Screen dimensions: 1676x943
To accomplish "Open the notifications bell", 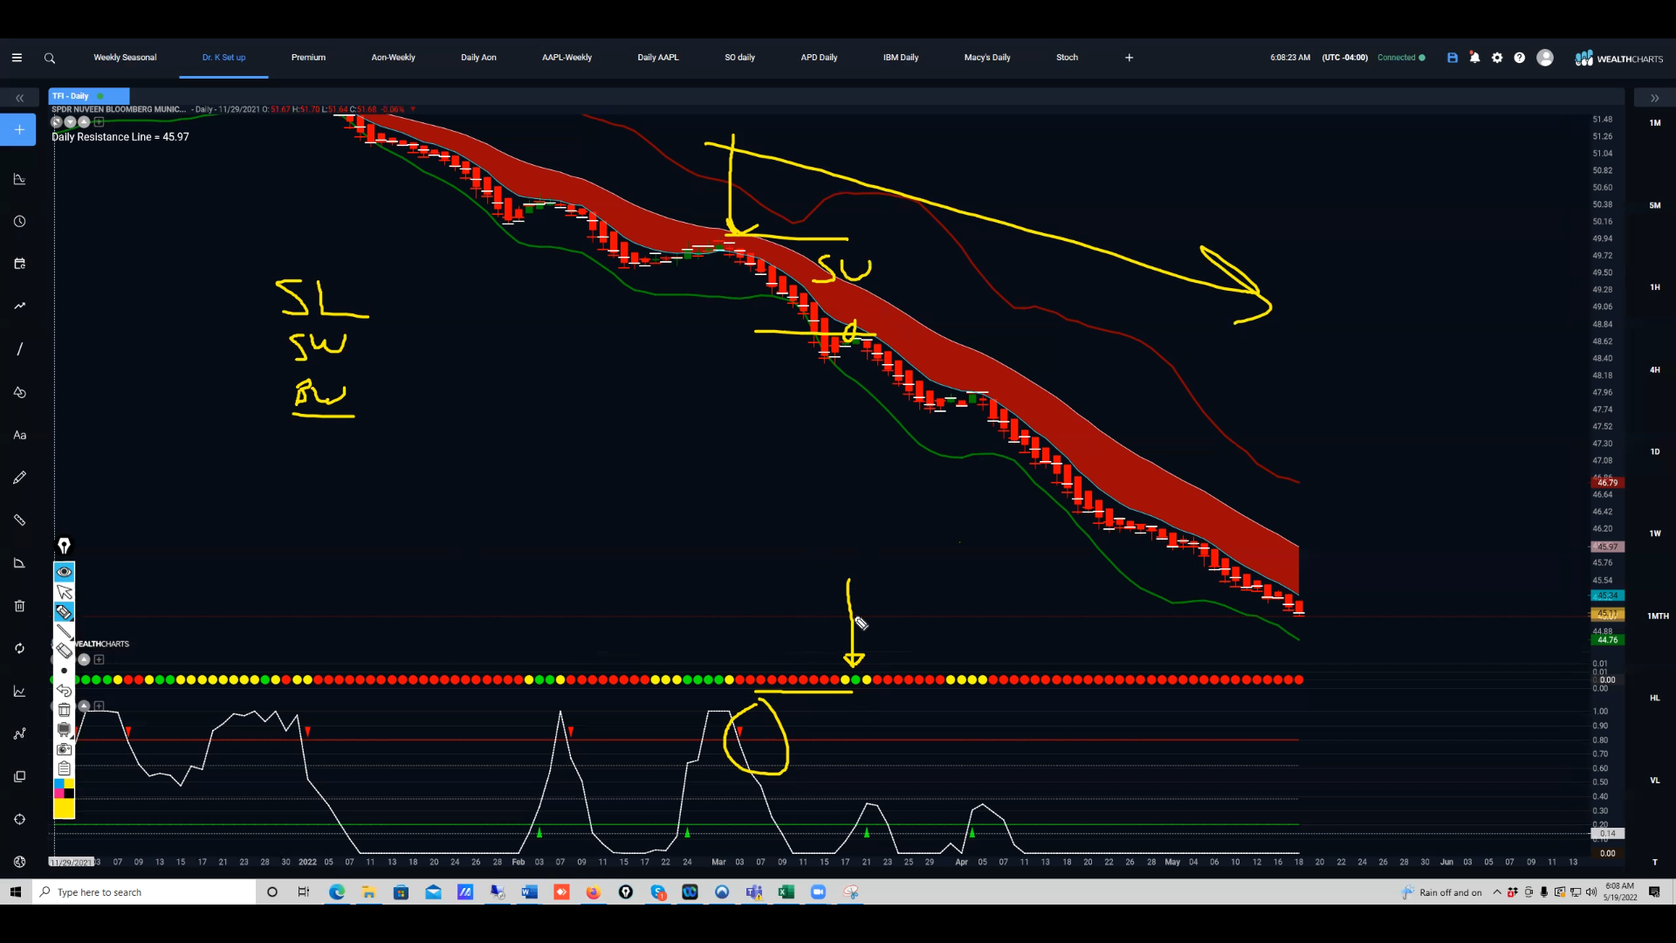I will tap(1474, 58).
